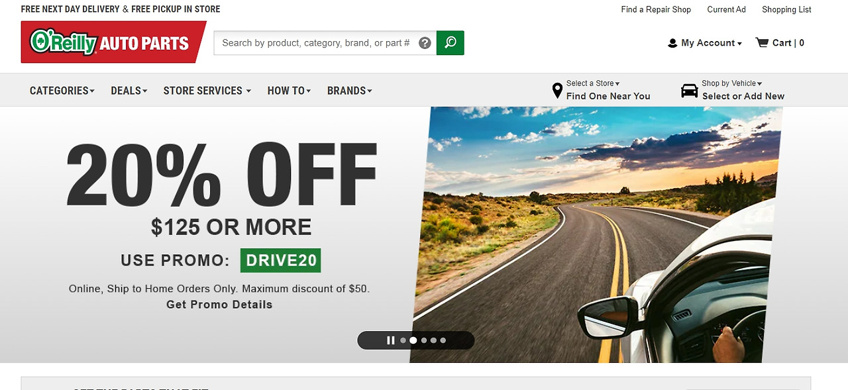The height and width of the screenshot is (390, 848).
Task: Click the car icon for Shop by Vehicle
Action: pyautogui.click(x=690, y=91)
